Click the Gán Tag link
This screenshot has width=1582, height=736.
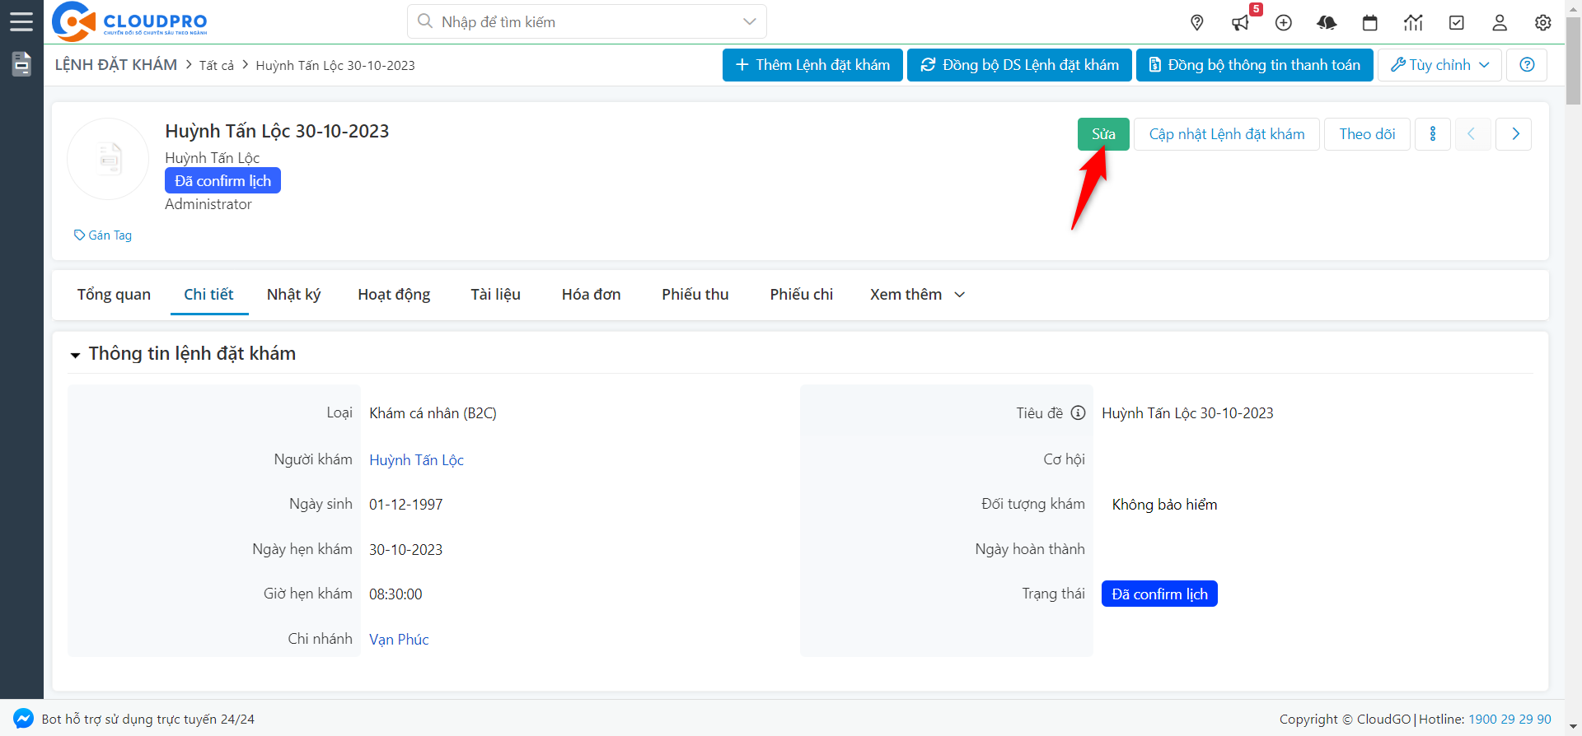[x=103, y=235]
